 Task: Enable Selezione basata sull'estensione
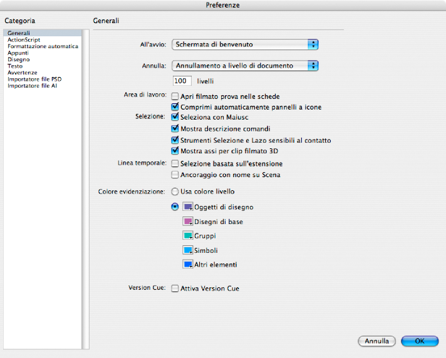click(x=175, y=164)
